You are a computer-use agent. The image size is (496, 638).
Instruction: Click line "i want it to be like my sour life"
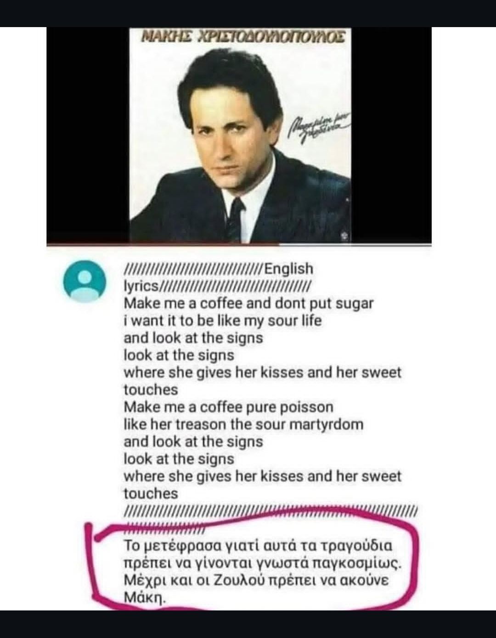click(x=222, y=320)
